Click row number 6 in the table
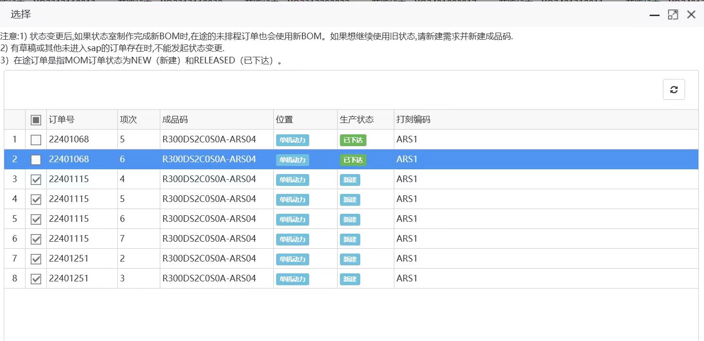Viewport: 704px width, 341px height. (x=15, y=239)
